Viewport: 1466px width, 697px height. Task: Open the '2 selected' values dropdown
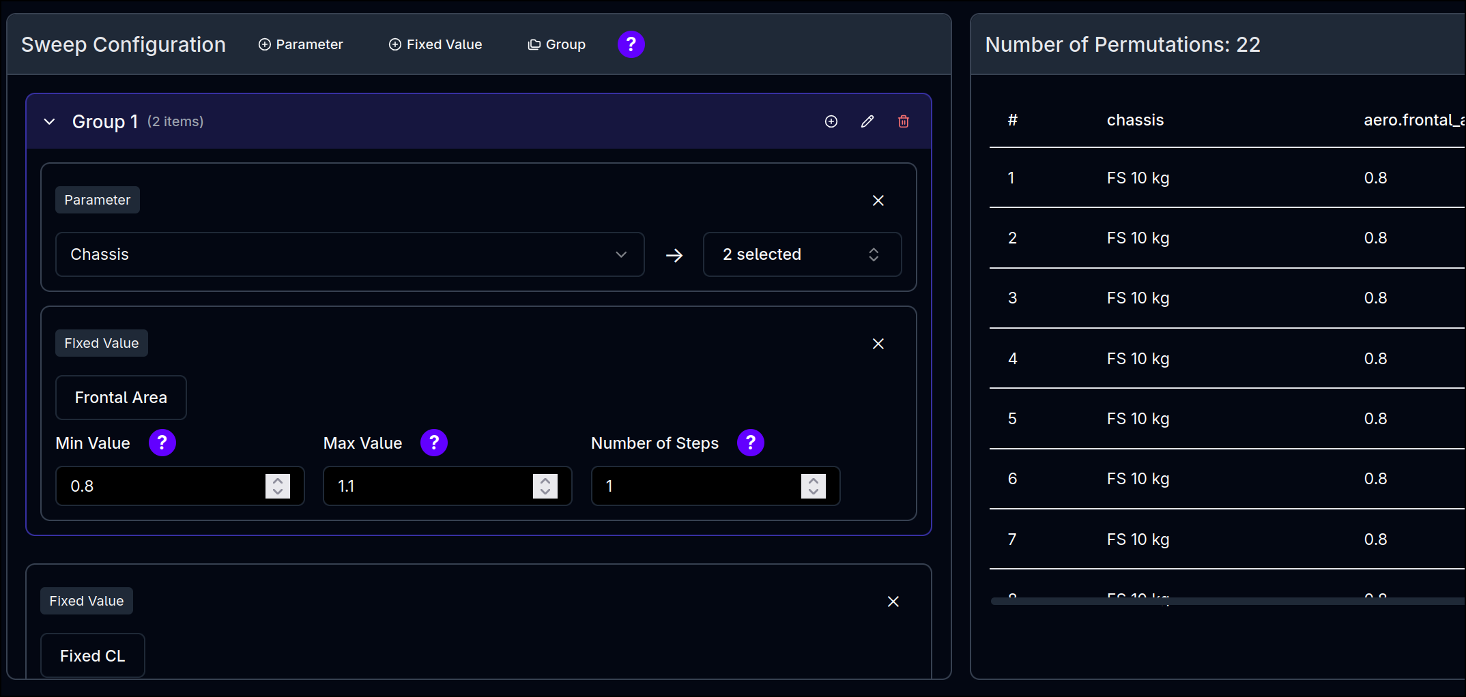801,254
